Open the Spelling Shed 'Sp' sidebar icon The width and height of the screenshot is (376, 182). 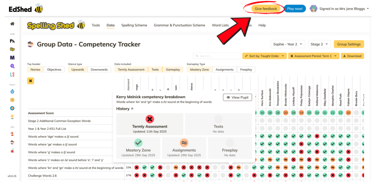12,49
